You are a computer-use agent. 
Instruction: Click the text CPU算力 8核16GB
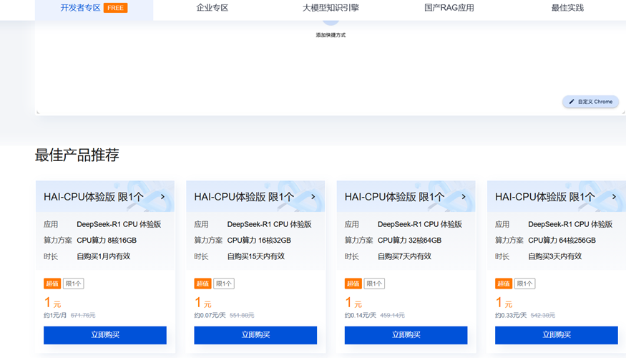coord(107,241)
